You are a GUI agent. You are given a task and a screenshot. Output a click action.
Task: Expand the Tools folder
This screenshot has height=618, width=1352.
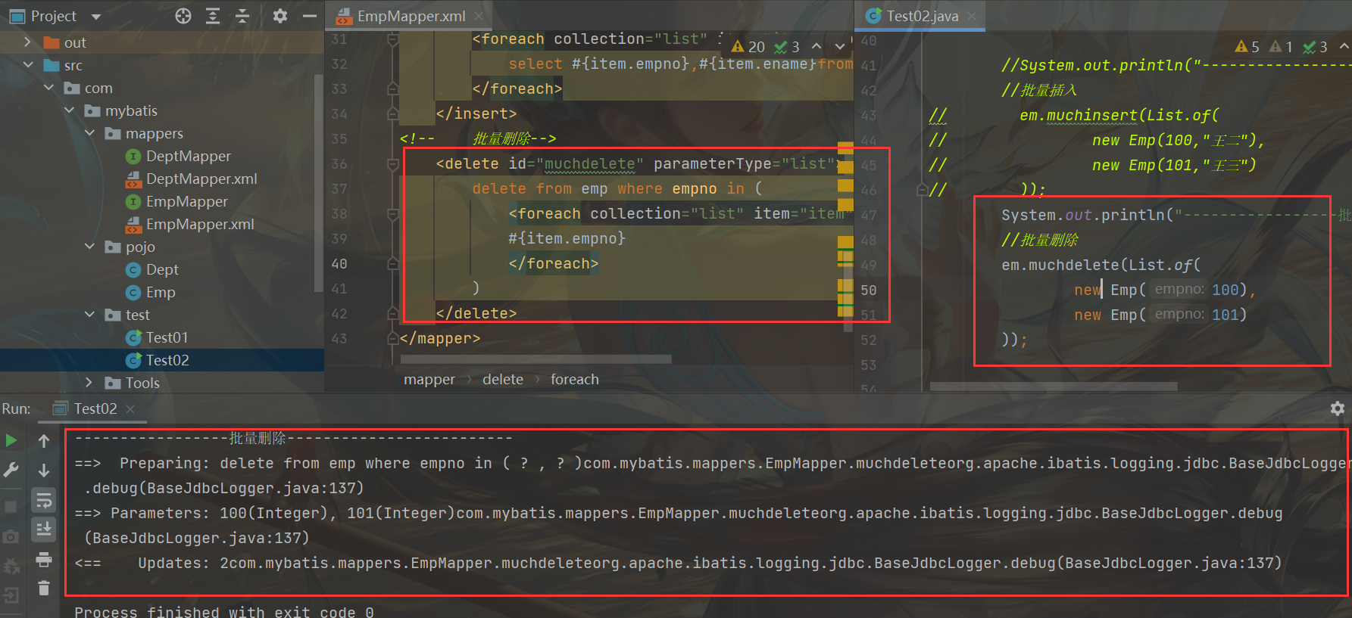click(x=89, y=383)
